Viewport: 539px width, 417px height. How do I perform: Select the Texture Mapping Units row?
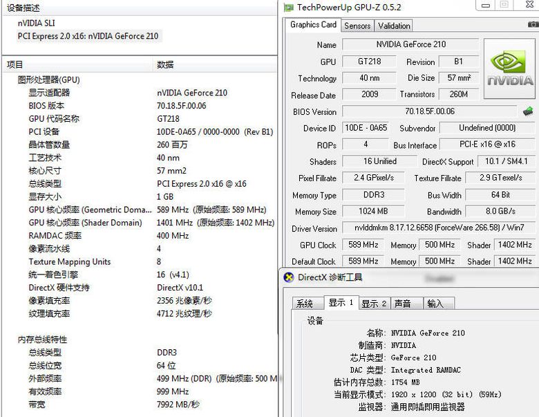[140, 262]
